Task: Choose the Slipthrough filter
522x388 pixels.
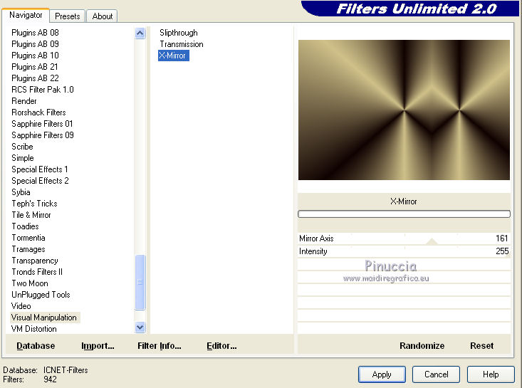Action: [179, 33]
